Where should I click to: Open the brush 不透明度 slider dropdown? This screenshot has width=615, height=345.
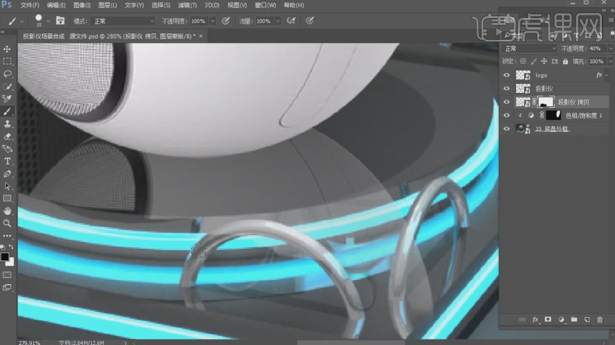(x=212, y=21)
